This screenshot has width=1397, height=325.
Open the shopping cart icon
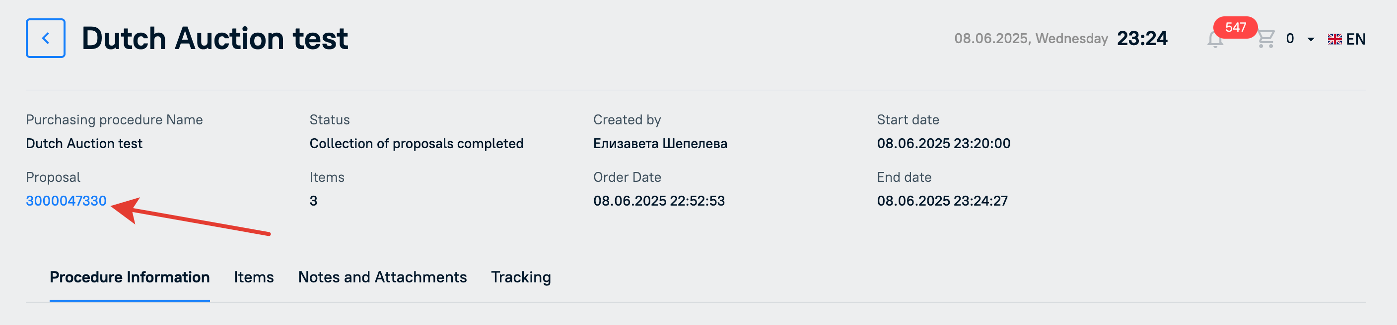pos(1266,39)
